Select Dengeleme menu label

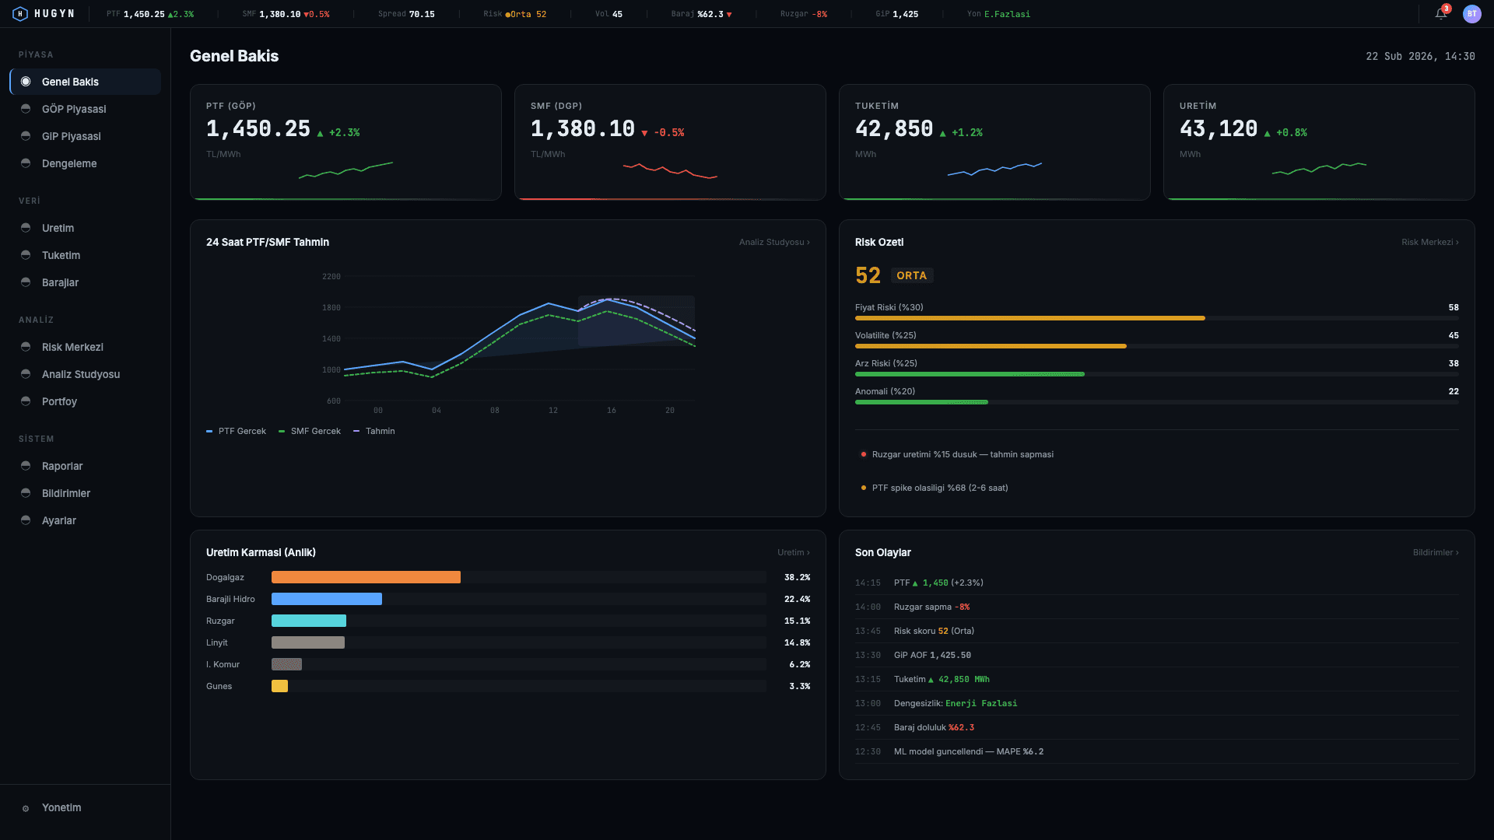coord(69,163)
